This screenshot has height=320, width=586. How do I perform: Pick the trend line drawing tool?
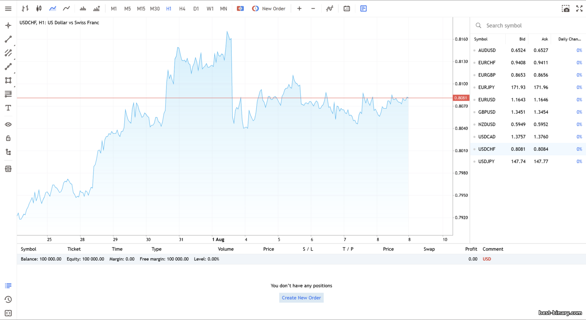(x=8, y=39)
